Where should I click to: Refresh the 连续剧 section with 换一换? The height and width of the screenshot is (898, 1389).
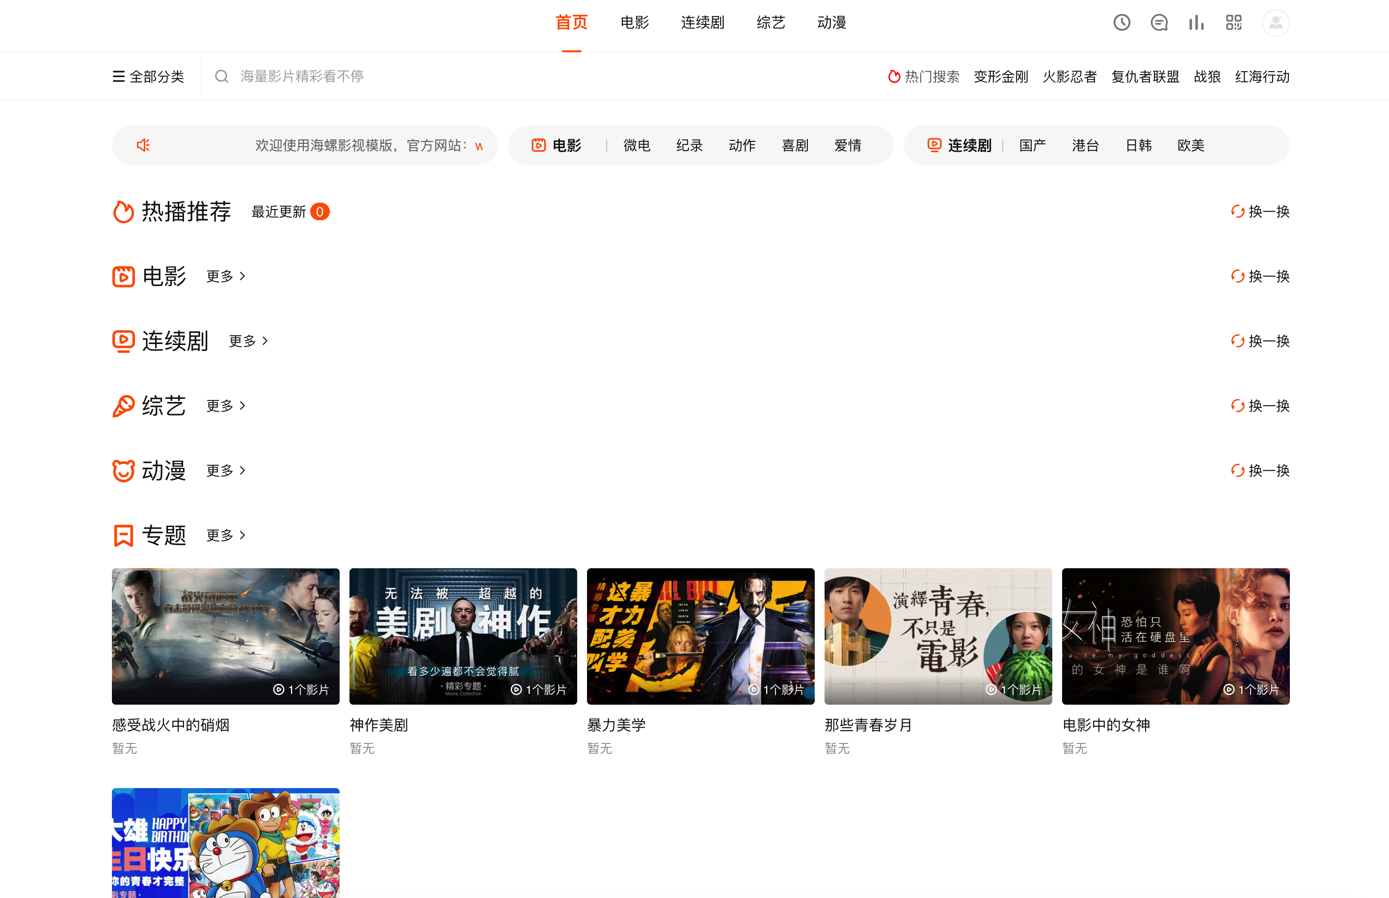(1259, 341)
